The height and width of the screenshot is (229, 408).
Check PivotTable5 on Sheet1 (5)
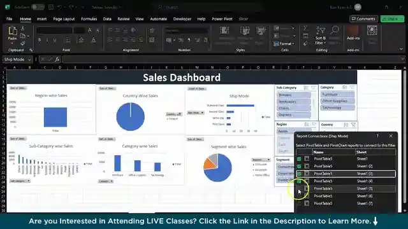[299, 188]
